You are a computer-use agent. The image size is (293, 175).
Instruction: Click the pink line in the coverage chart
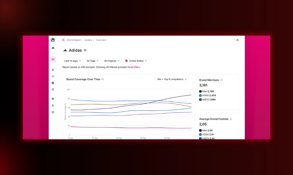tap(131, 128)
